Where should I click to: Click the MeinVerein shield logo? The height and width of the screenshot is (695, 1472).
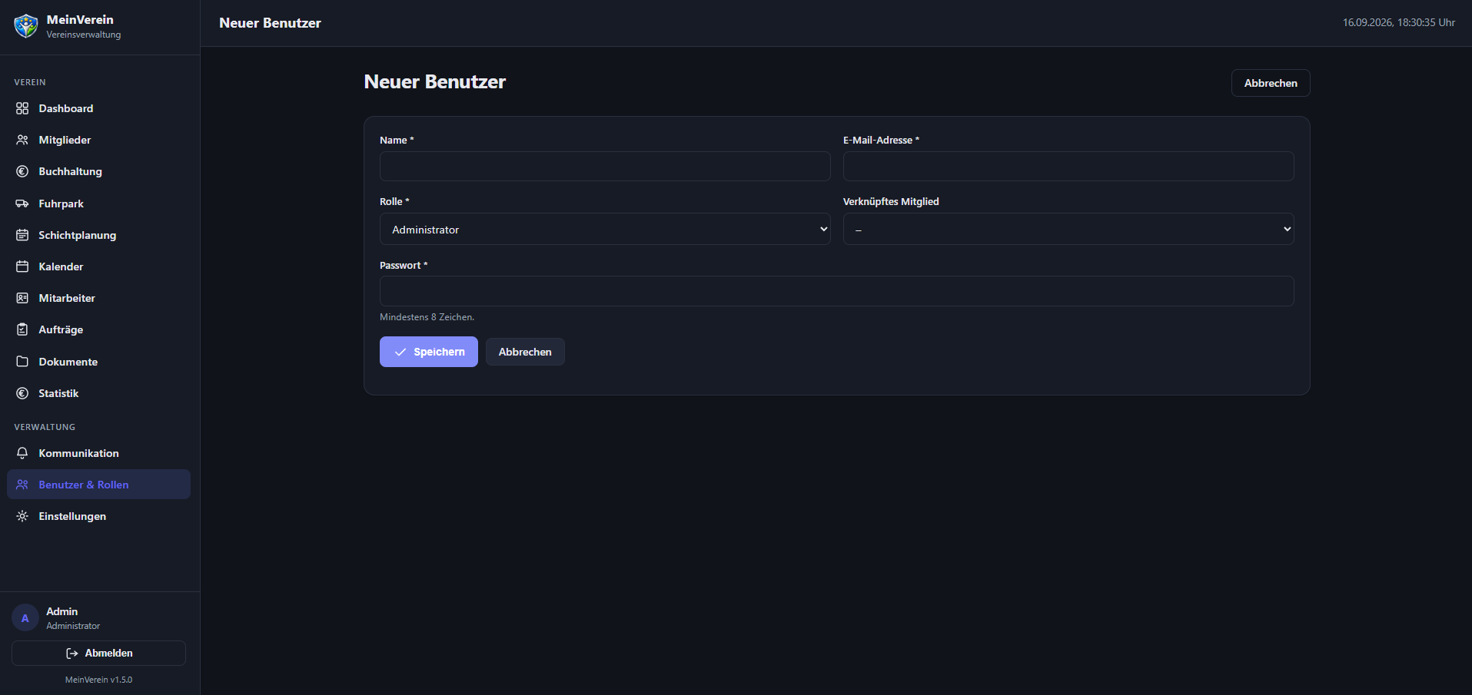pos(26,26)
